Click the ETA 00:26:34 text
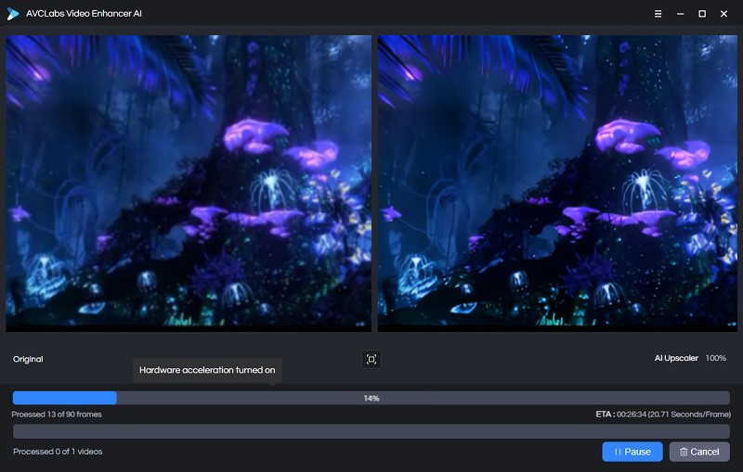This screenshot has height=472, width=743. pos(663,415)
